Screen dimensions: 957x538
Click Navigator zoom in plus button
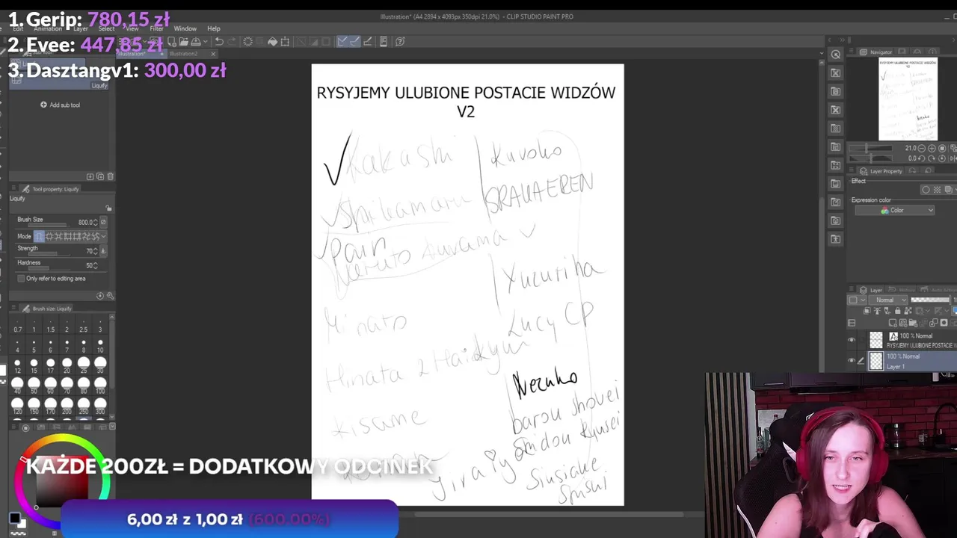[x=931, y=148]
